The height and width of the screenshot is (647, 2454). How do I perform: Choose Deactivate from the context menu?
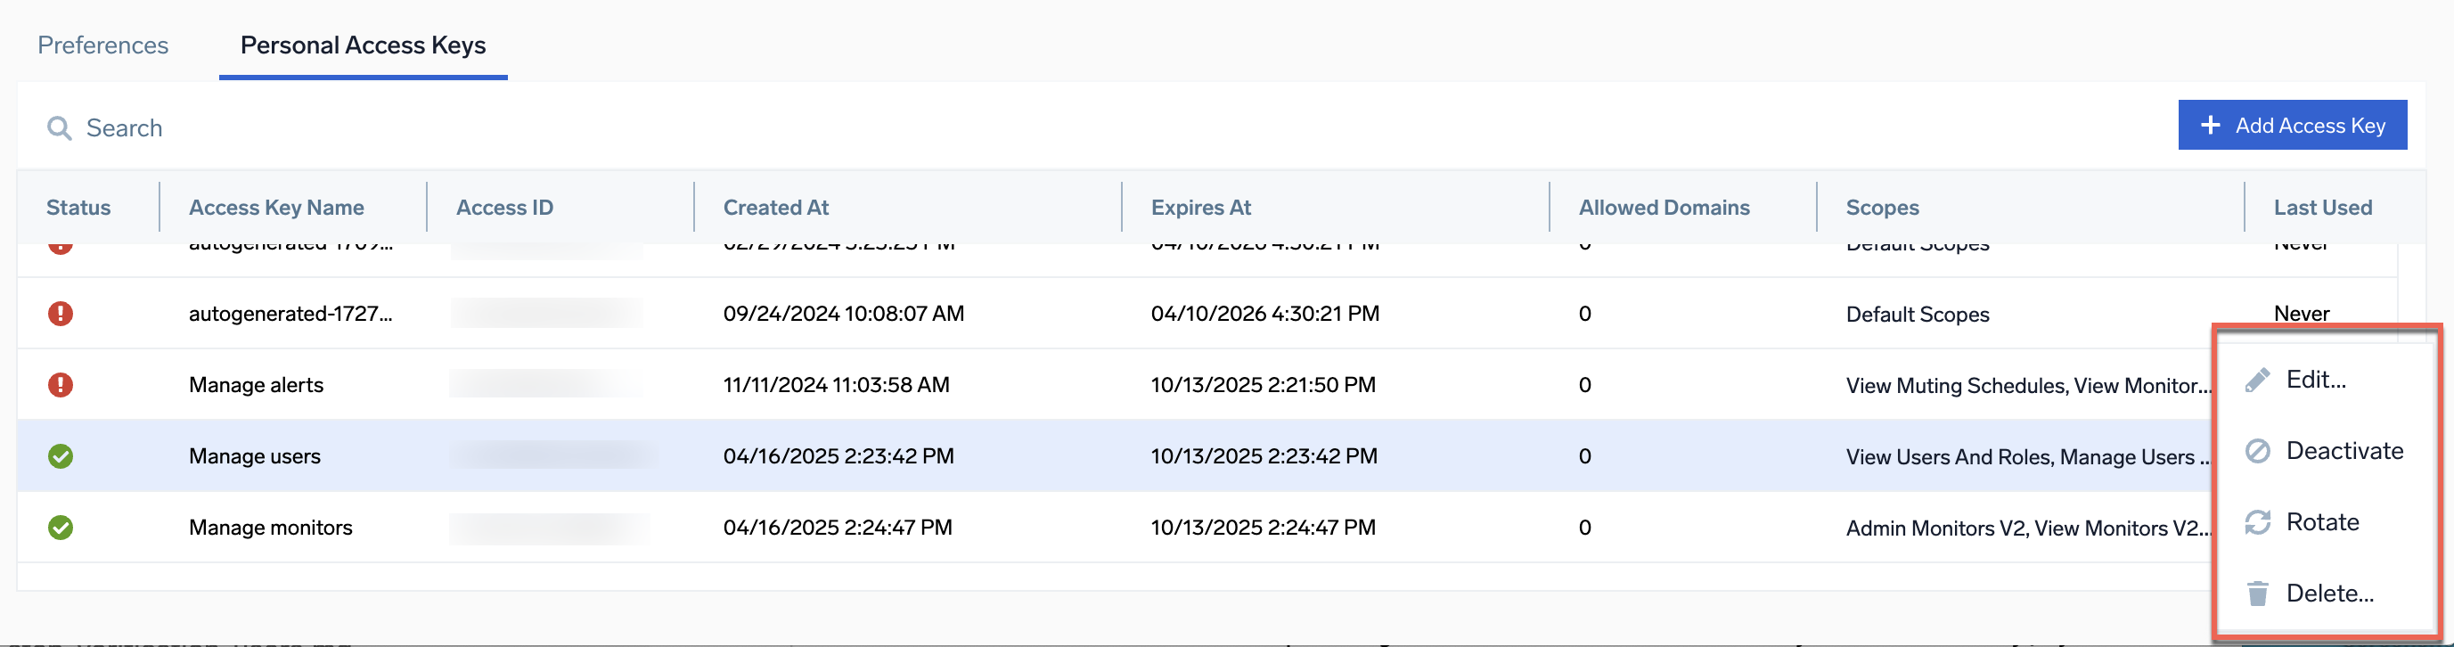point(2344,451)
